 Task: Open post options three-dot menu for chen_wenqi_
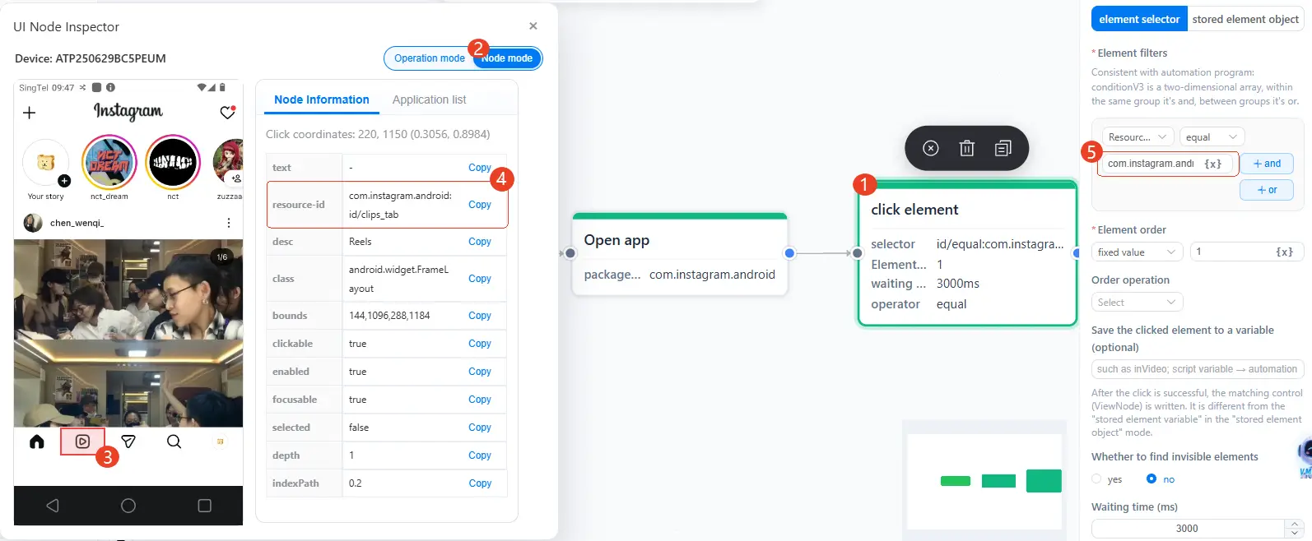pos(228,223)
